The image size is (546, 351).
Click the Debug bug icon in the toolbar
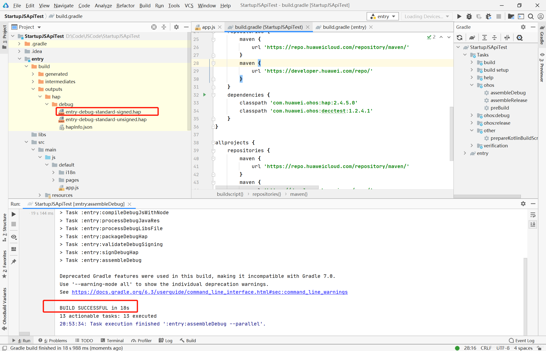(x=469, y=16)
